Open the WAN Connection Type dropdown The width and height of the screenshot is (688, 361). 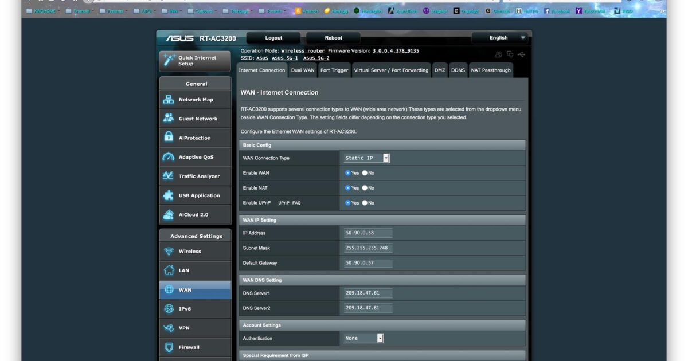[366, 158]
